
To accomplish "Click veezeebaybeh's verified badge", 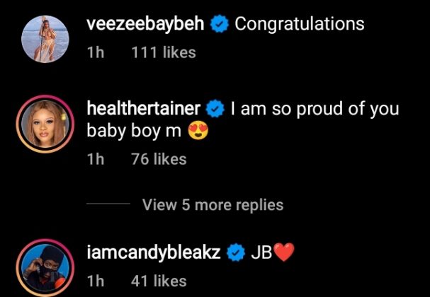I will coord(220,25).
